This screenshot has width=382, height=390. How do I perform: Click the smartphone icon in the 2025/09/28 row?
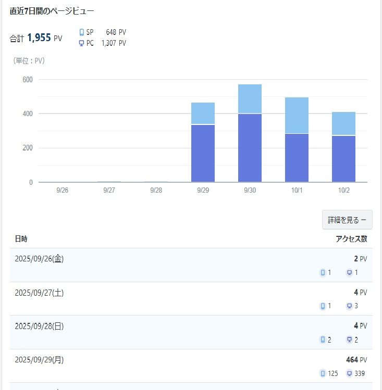point(323,340)
